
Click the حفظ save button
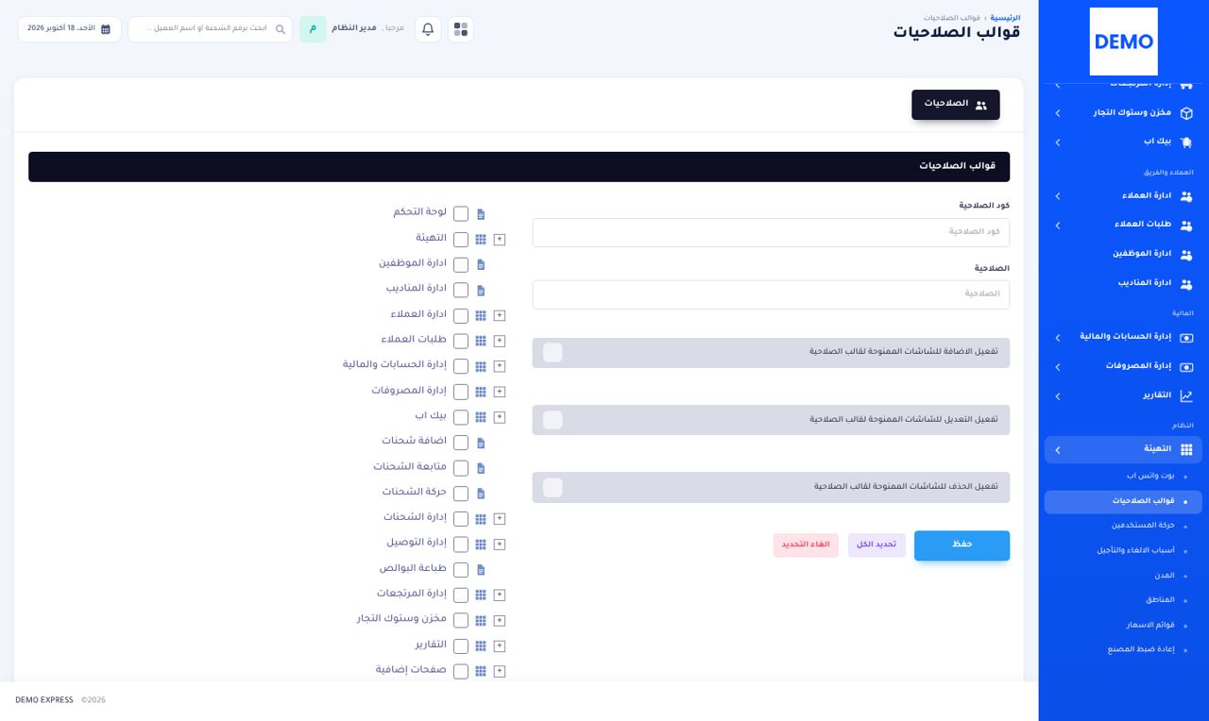[x=962, y=545]
